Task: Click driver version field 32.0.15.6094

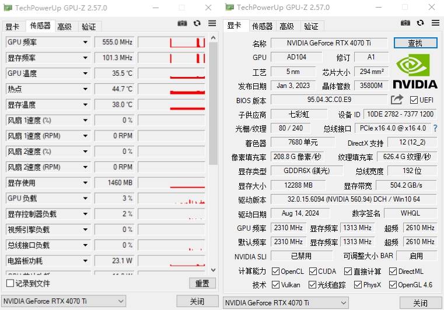Action: 354,199
